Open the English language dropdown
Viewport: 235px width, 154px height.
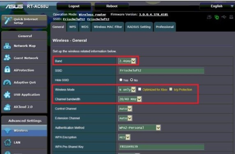(217, 6)
